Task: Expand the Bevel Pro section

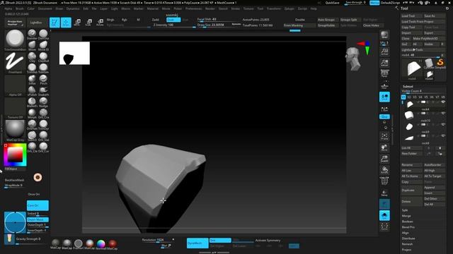Action: click(408, 227)
